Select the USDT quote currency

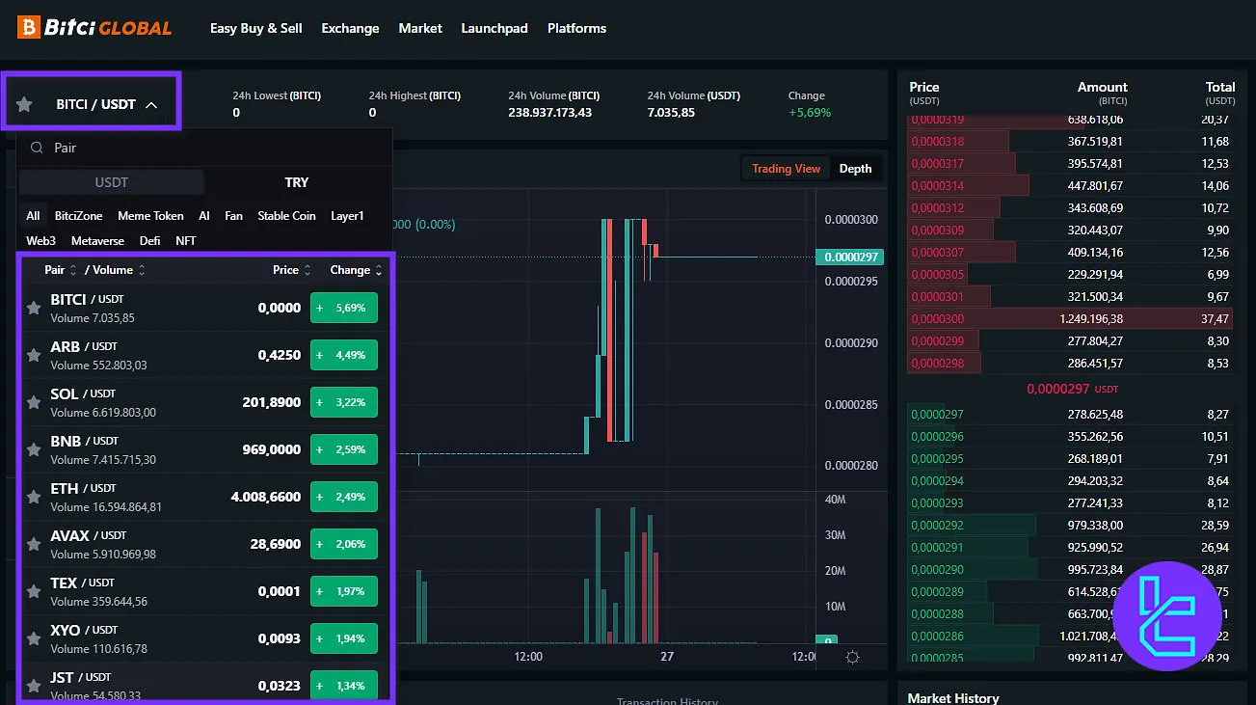coord(112,182)
